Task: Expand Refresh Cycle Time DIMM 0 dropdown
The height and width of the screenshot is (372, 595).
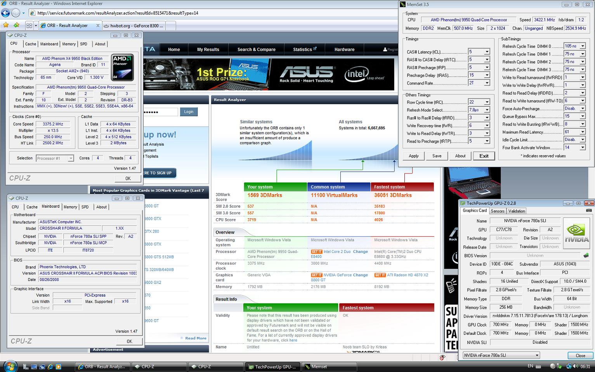Action: (583, 46)
